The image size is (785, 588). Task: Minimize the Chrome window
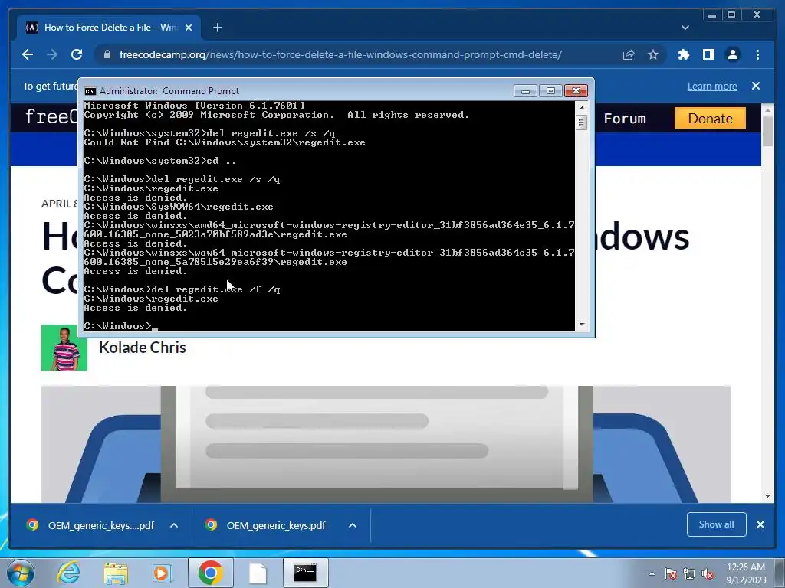(712, 15)
